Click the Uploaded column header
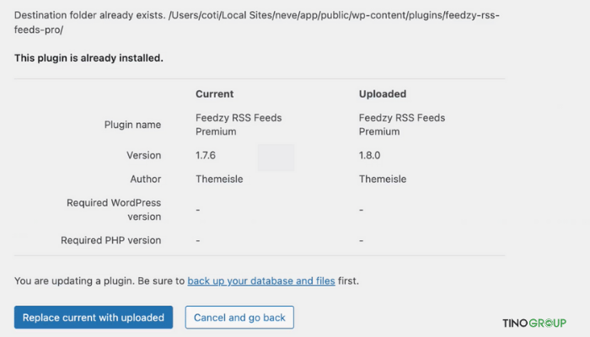The image size is (590, 337). point(383,94)
